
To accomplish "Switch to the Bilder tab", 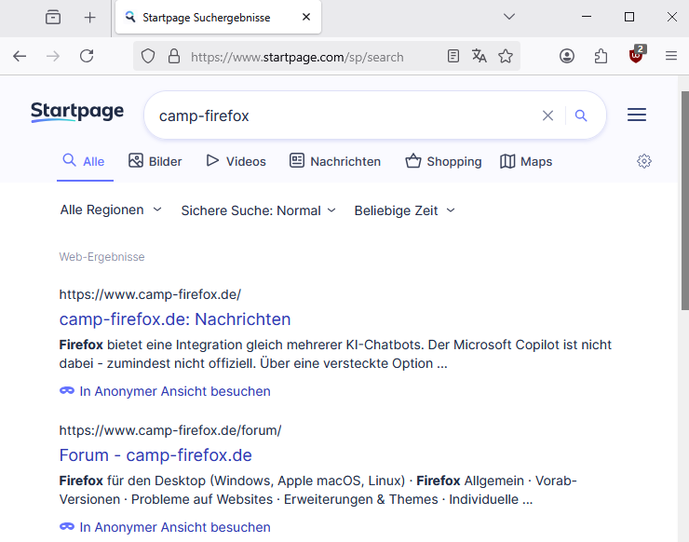I will (155, 161).
